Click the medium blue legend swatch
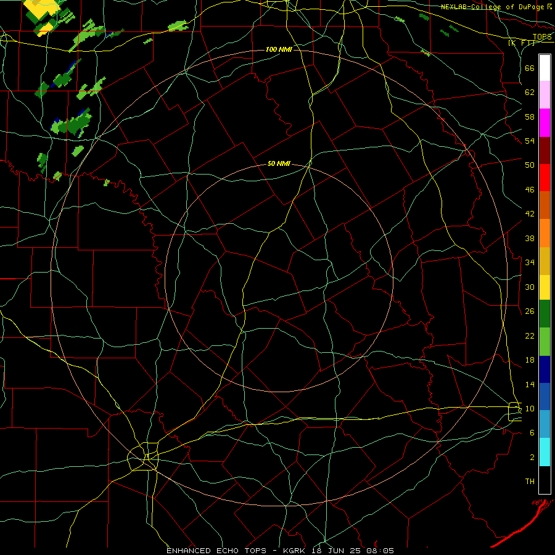Image resolution: width=555 pixels, height=555 pixels. [545, 397]
